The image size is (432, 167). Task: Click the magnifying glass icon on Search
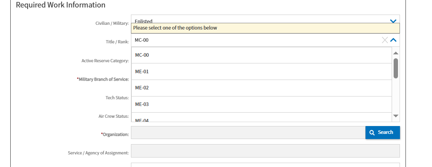click(372, 133)
